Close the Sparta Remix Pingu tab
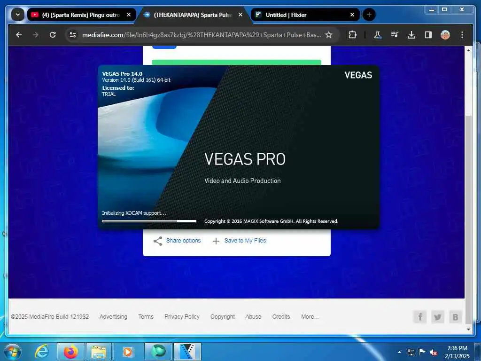The height and width of the screenshot is (361, 481). 129,15
